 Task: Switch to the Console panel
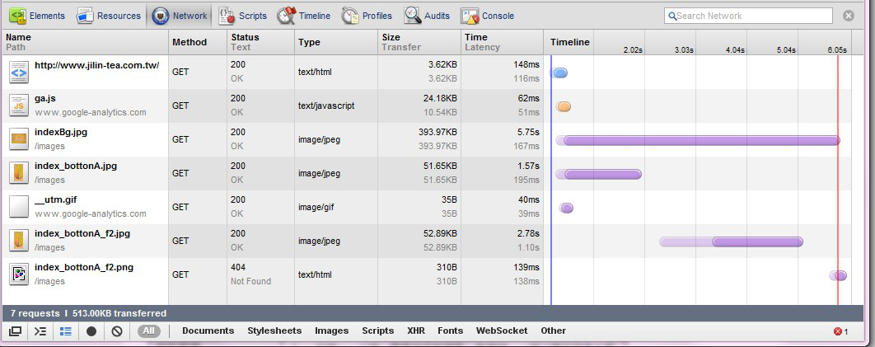click(x=488, y=16)
